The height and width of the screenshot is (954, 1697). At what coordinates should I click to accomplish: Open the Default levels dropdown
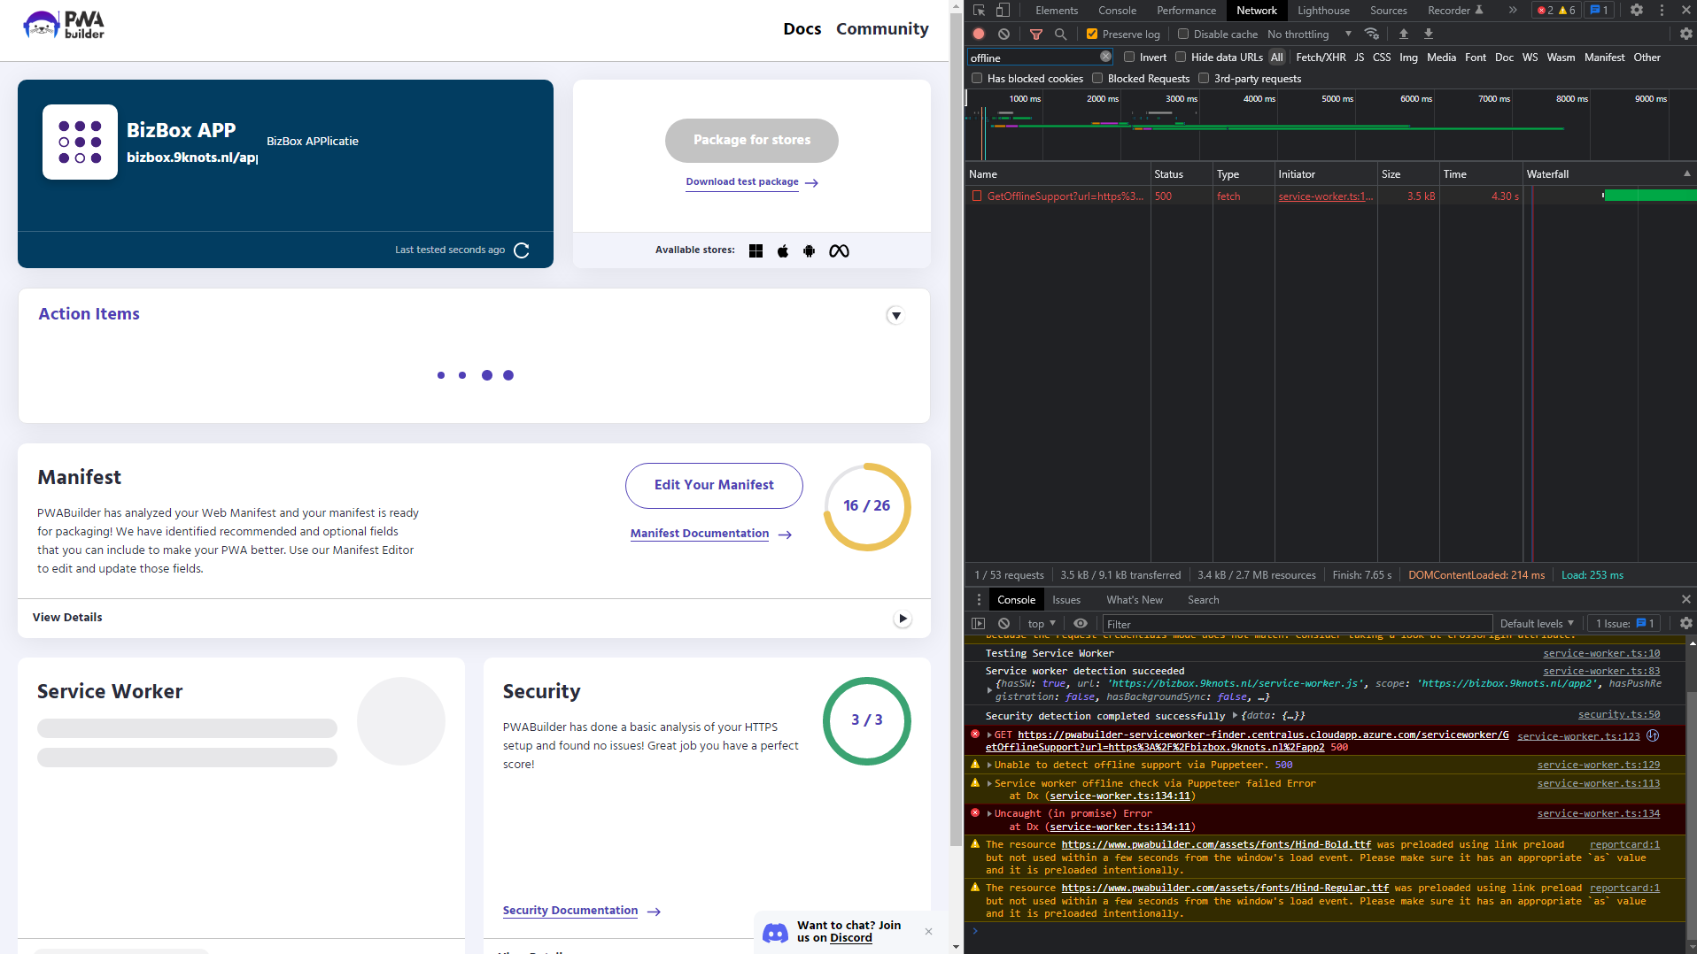pos(1535,623)
